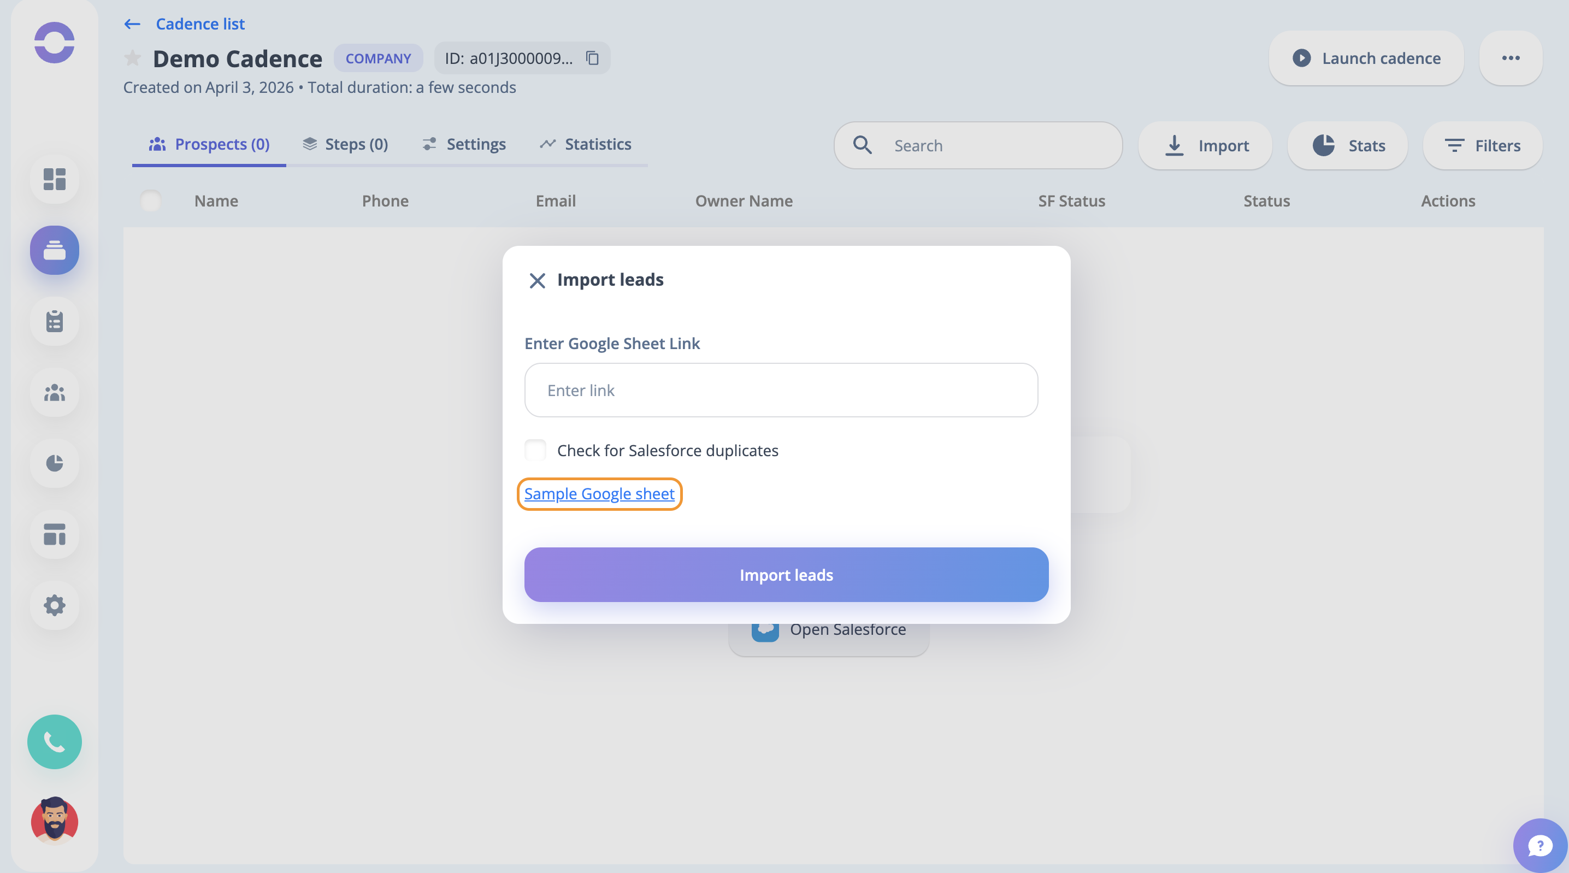Image resolution: width=1569 pixels, height=873 pixels.
Task: Close the Import leads dialog
Action: tap(536, 280)
